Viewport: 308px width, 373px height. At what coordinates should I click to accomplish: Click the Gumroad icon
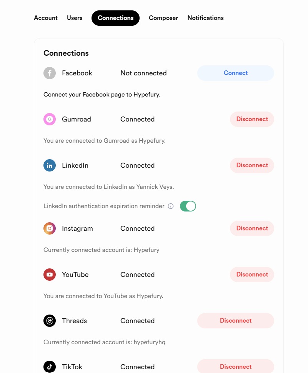coord(50,119)
